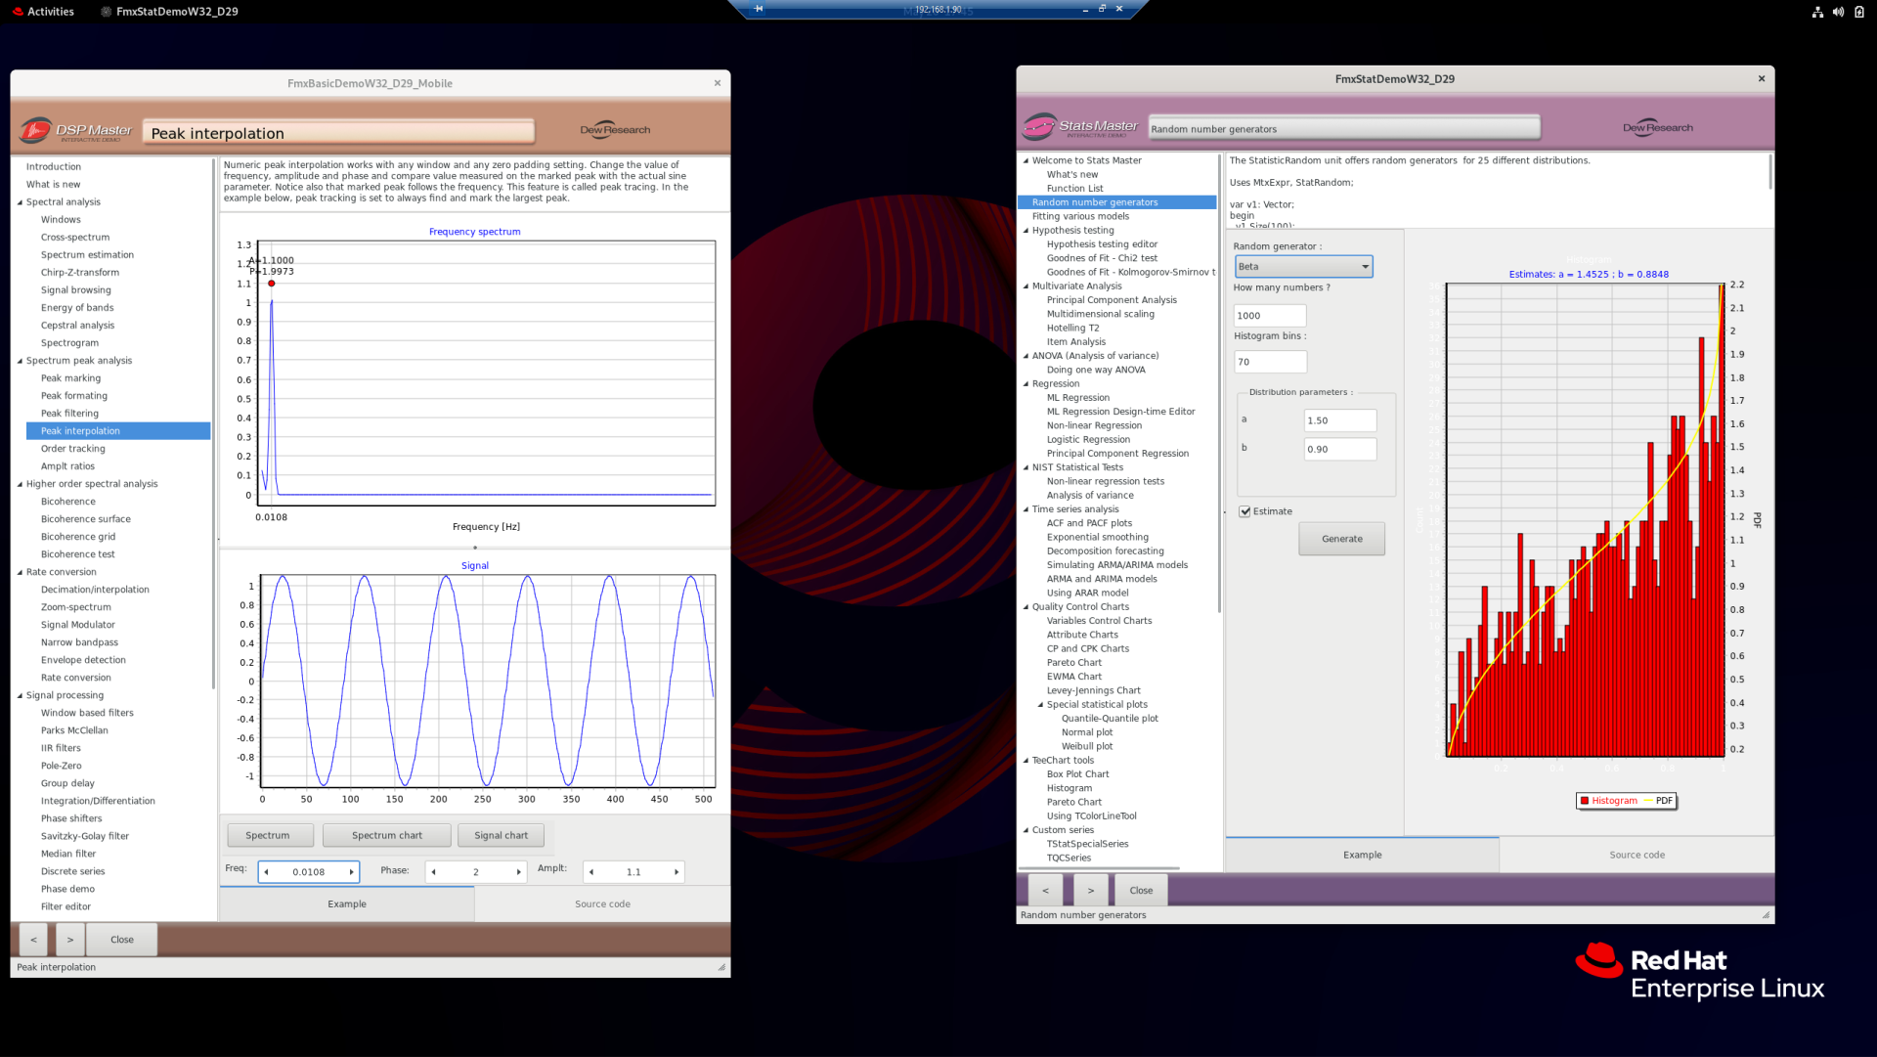
Task: Click DewResearch logo in Stats window
Action: point(1658,127)
